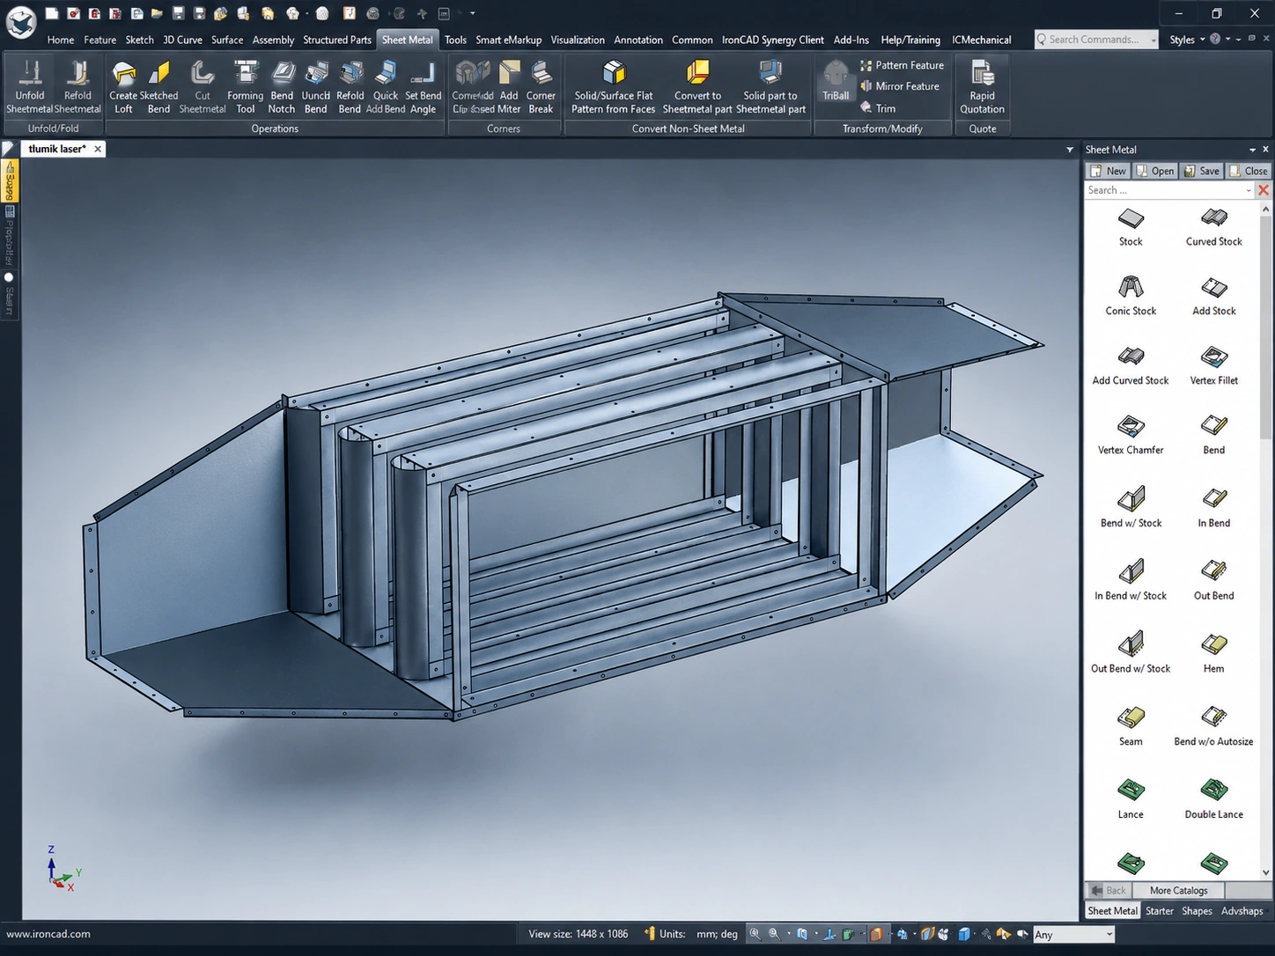Switch to the Advshaps catalog tab
1275x956 pixels.
coord(1242,911)
